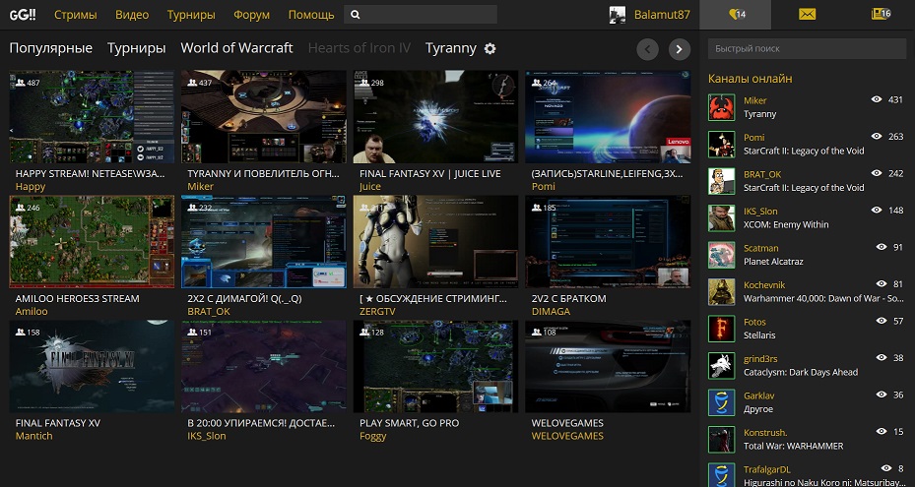The image size is (915, 487).
Task: Open the DIMAGA streamer name link
Action: click(x=551, y=312)
